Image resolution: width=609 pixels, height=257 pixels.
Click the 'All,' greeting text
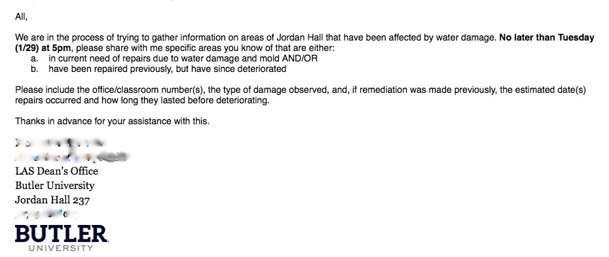pos(21,16)
